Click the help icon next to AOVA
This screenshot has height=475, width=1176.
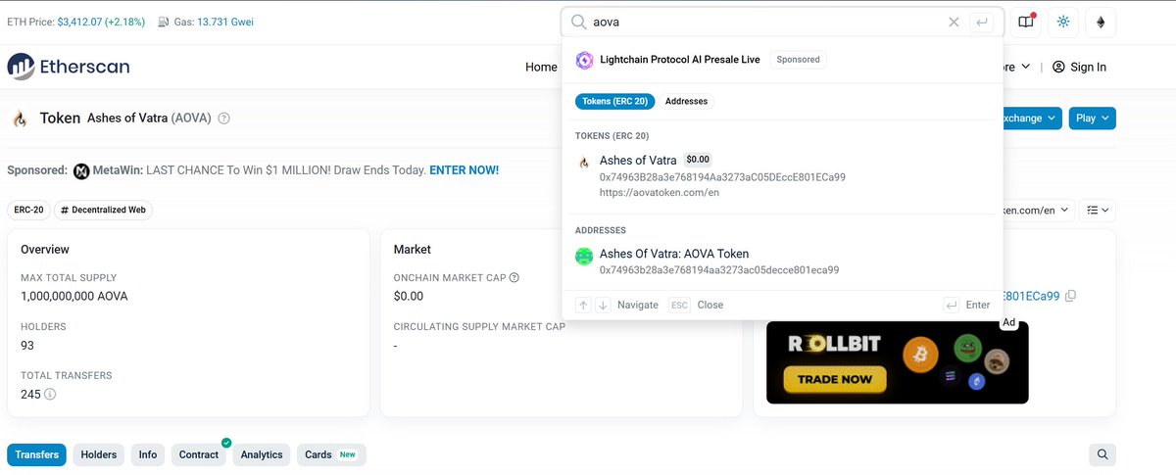tap(223, 119)
